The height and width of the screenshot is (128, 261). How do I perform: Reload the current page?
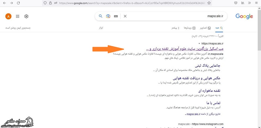point(19,3)
